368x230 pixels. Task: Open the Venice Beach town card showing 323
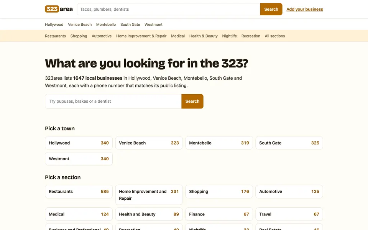click(149, 143)
